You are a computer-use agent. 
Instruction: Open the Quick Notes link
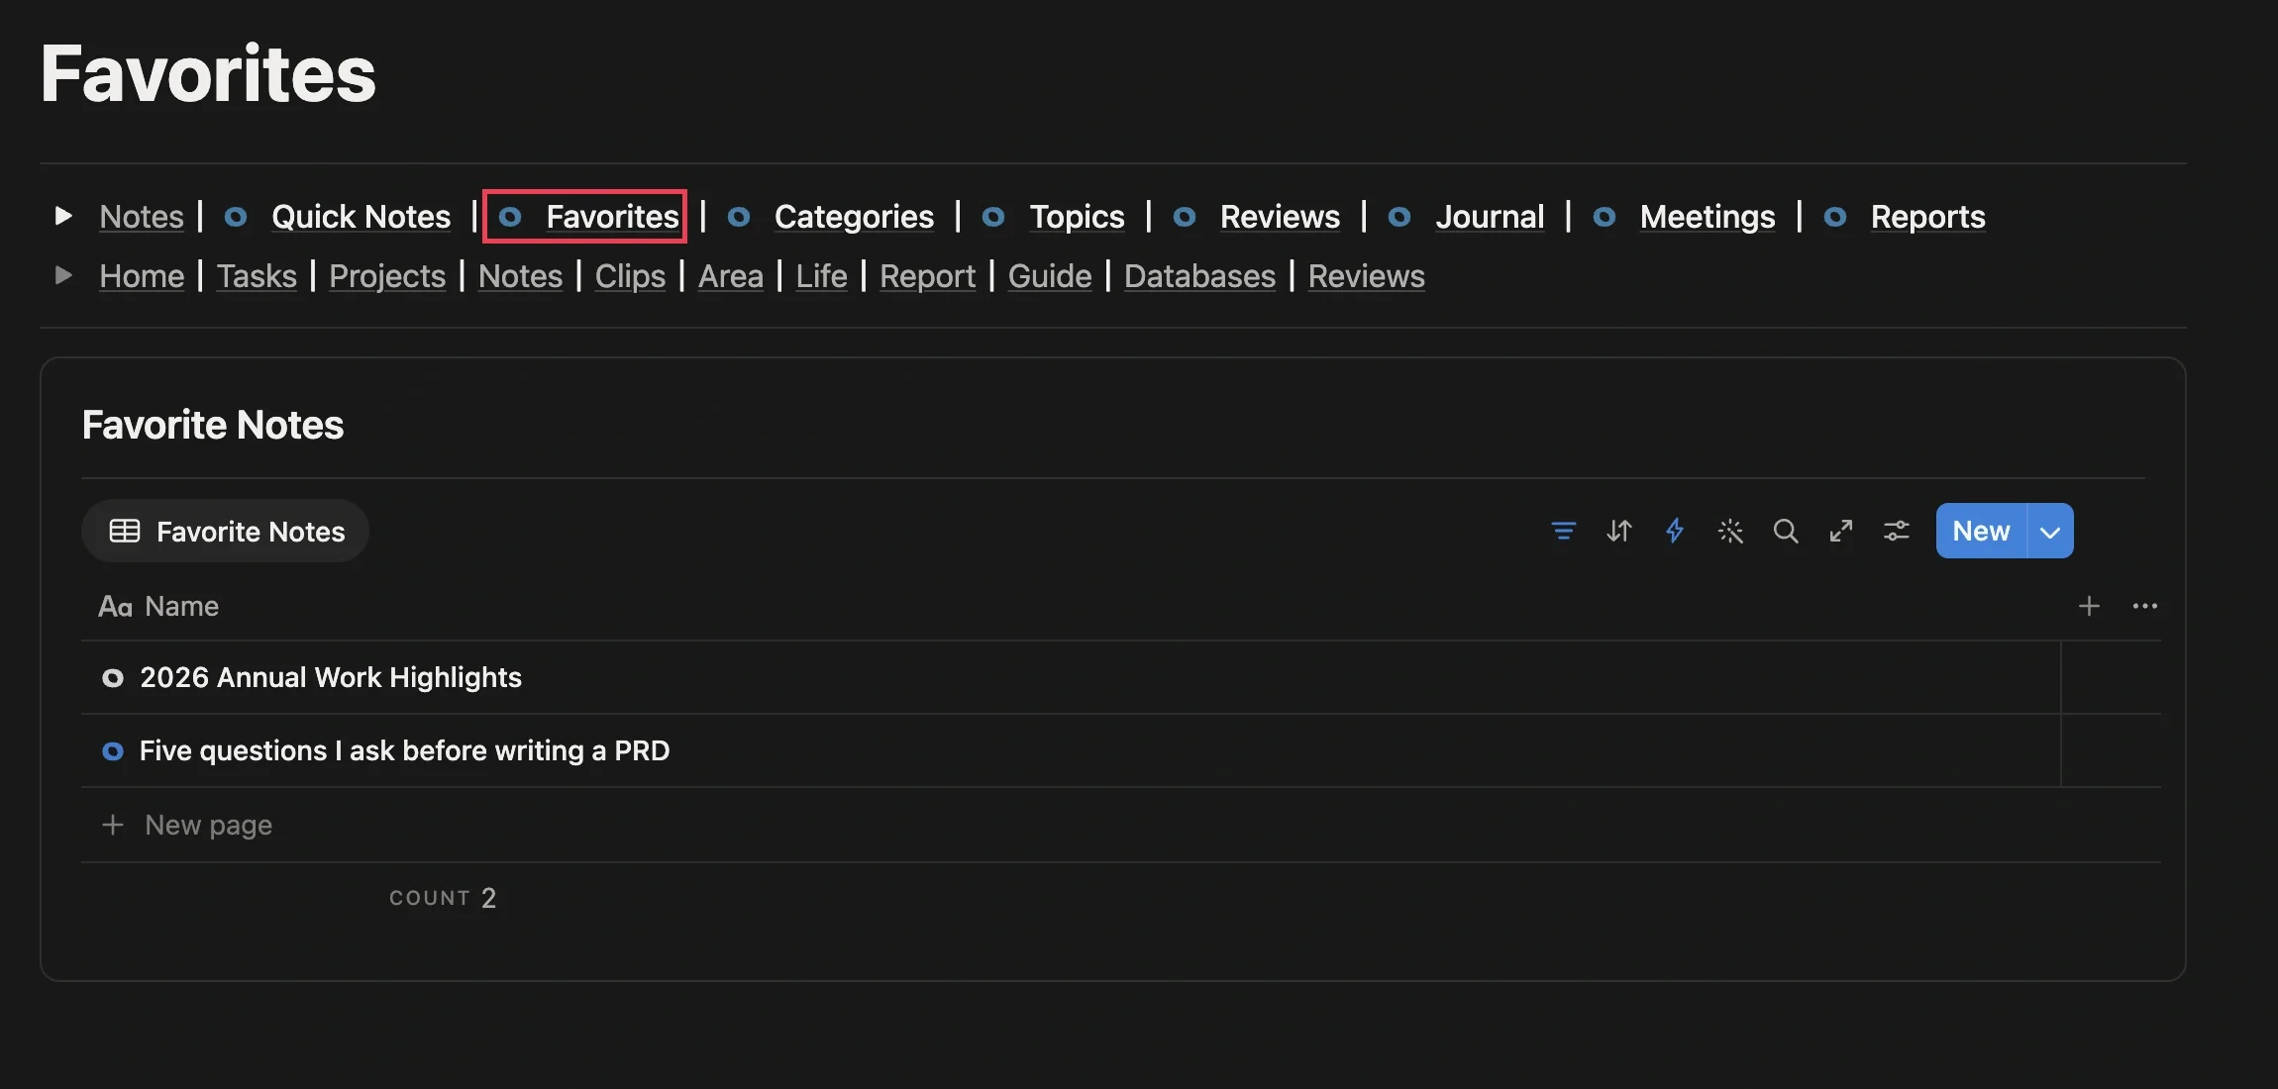[362, 217]
